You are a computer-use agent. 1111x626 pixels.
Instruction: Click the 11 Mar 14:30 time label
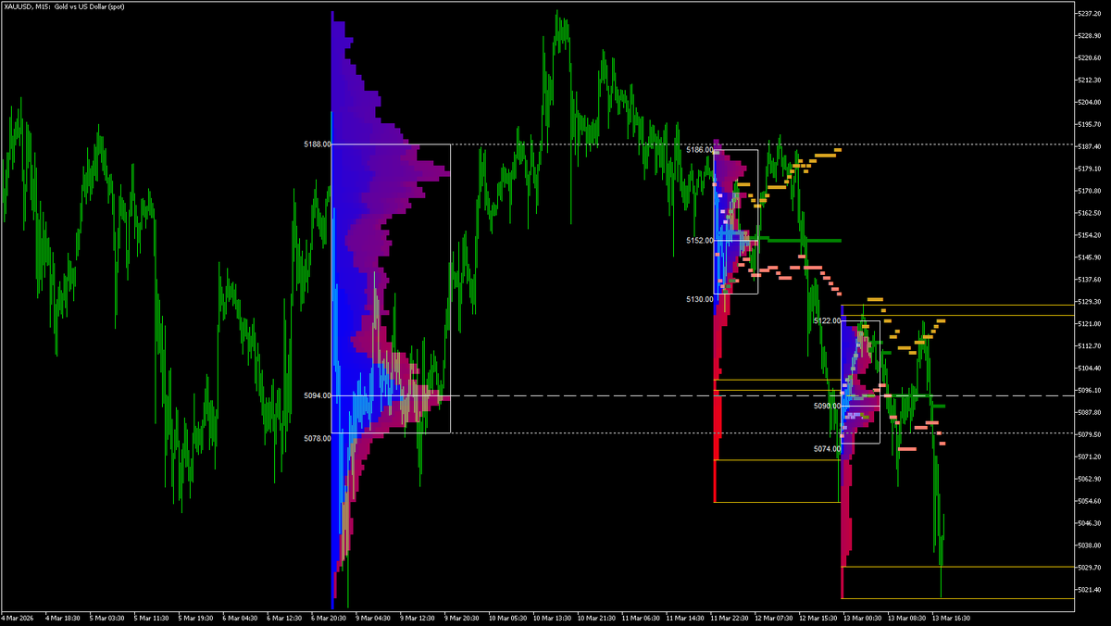pyautogui.click(x=686, y=617)
